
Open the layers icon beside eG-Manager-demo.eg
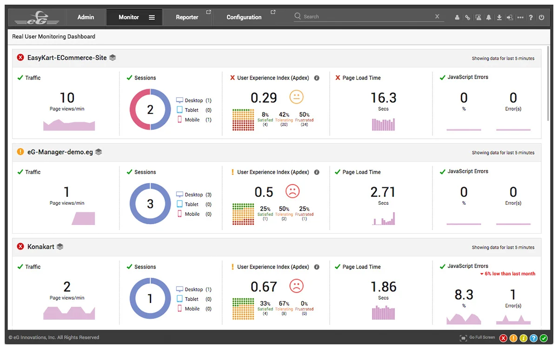(x=99, y=152)
